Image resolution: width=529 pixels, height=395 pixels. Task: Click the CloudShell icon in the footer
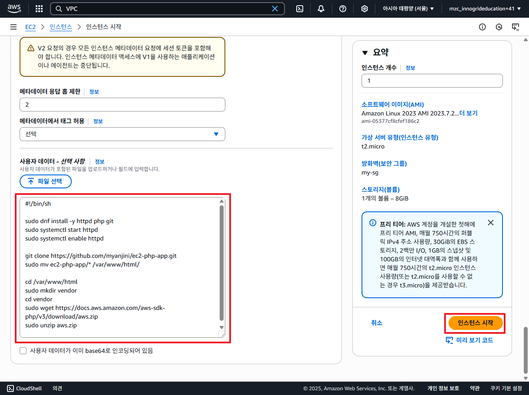point(10,388)
